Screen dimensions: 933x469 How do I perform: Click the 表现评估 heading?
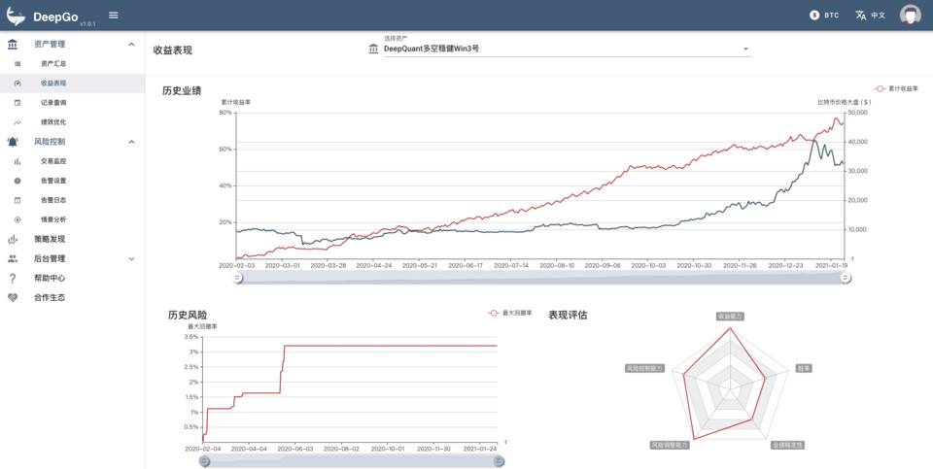click(568, 315)
